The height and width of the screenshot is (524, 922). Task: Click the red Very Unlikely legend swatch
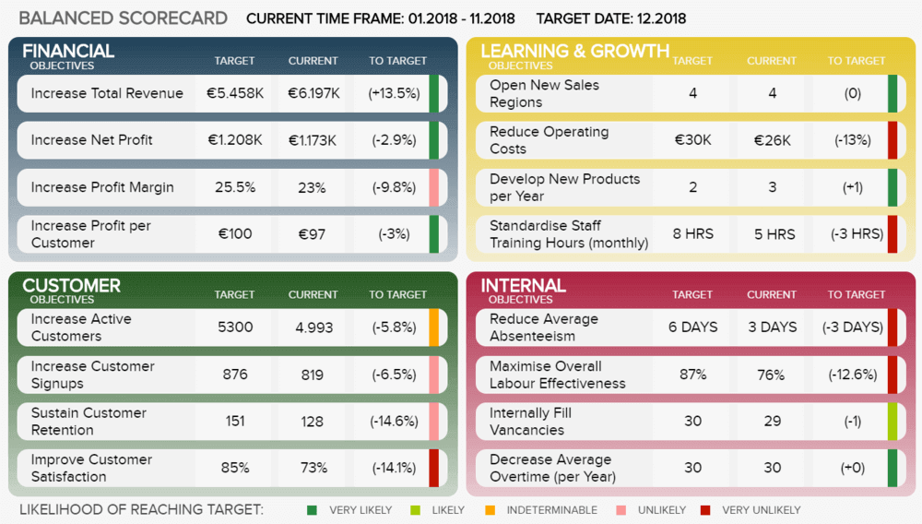click(x=705, y=510)
